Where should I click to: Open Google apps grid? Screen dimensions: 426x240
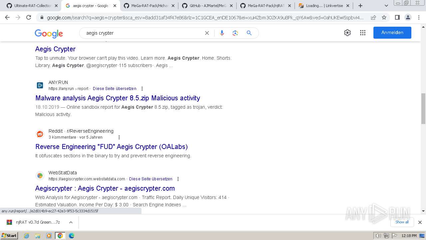[363, 33]
